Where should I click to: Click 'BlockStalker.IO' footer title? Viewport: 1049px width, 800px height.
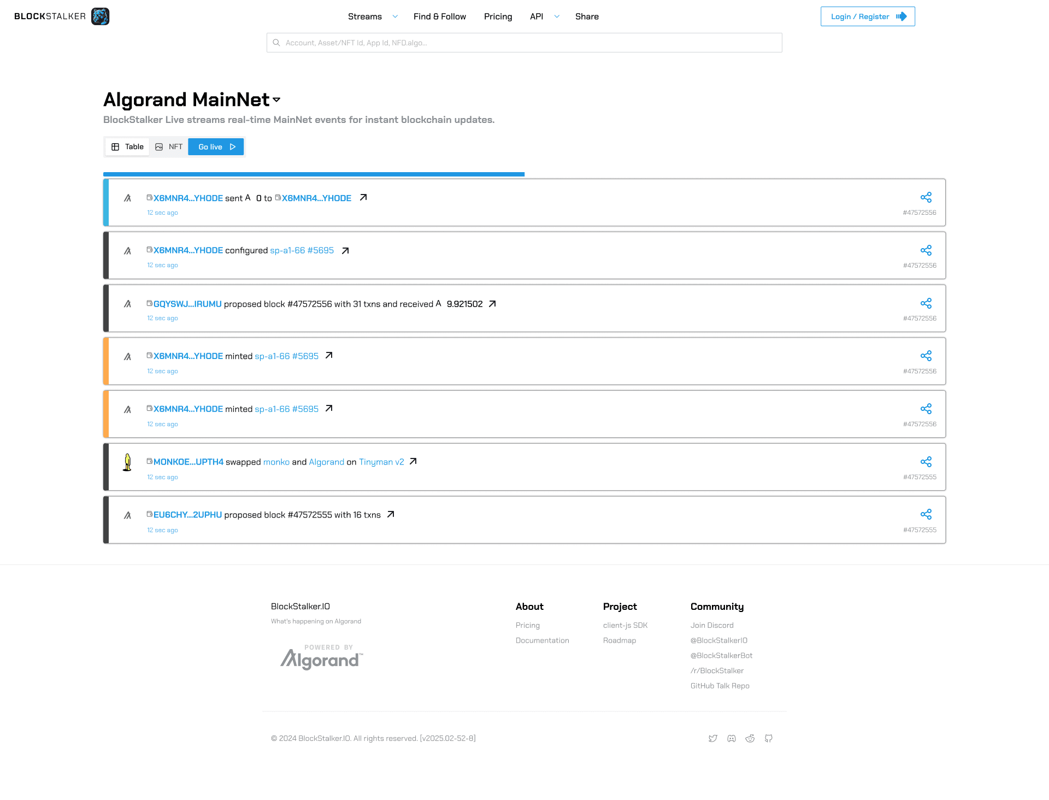point(300,607)
